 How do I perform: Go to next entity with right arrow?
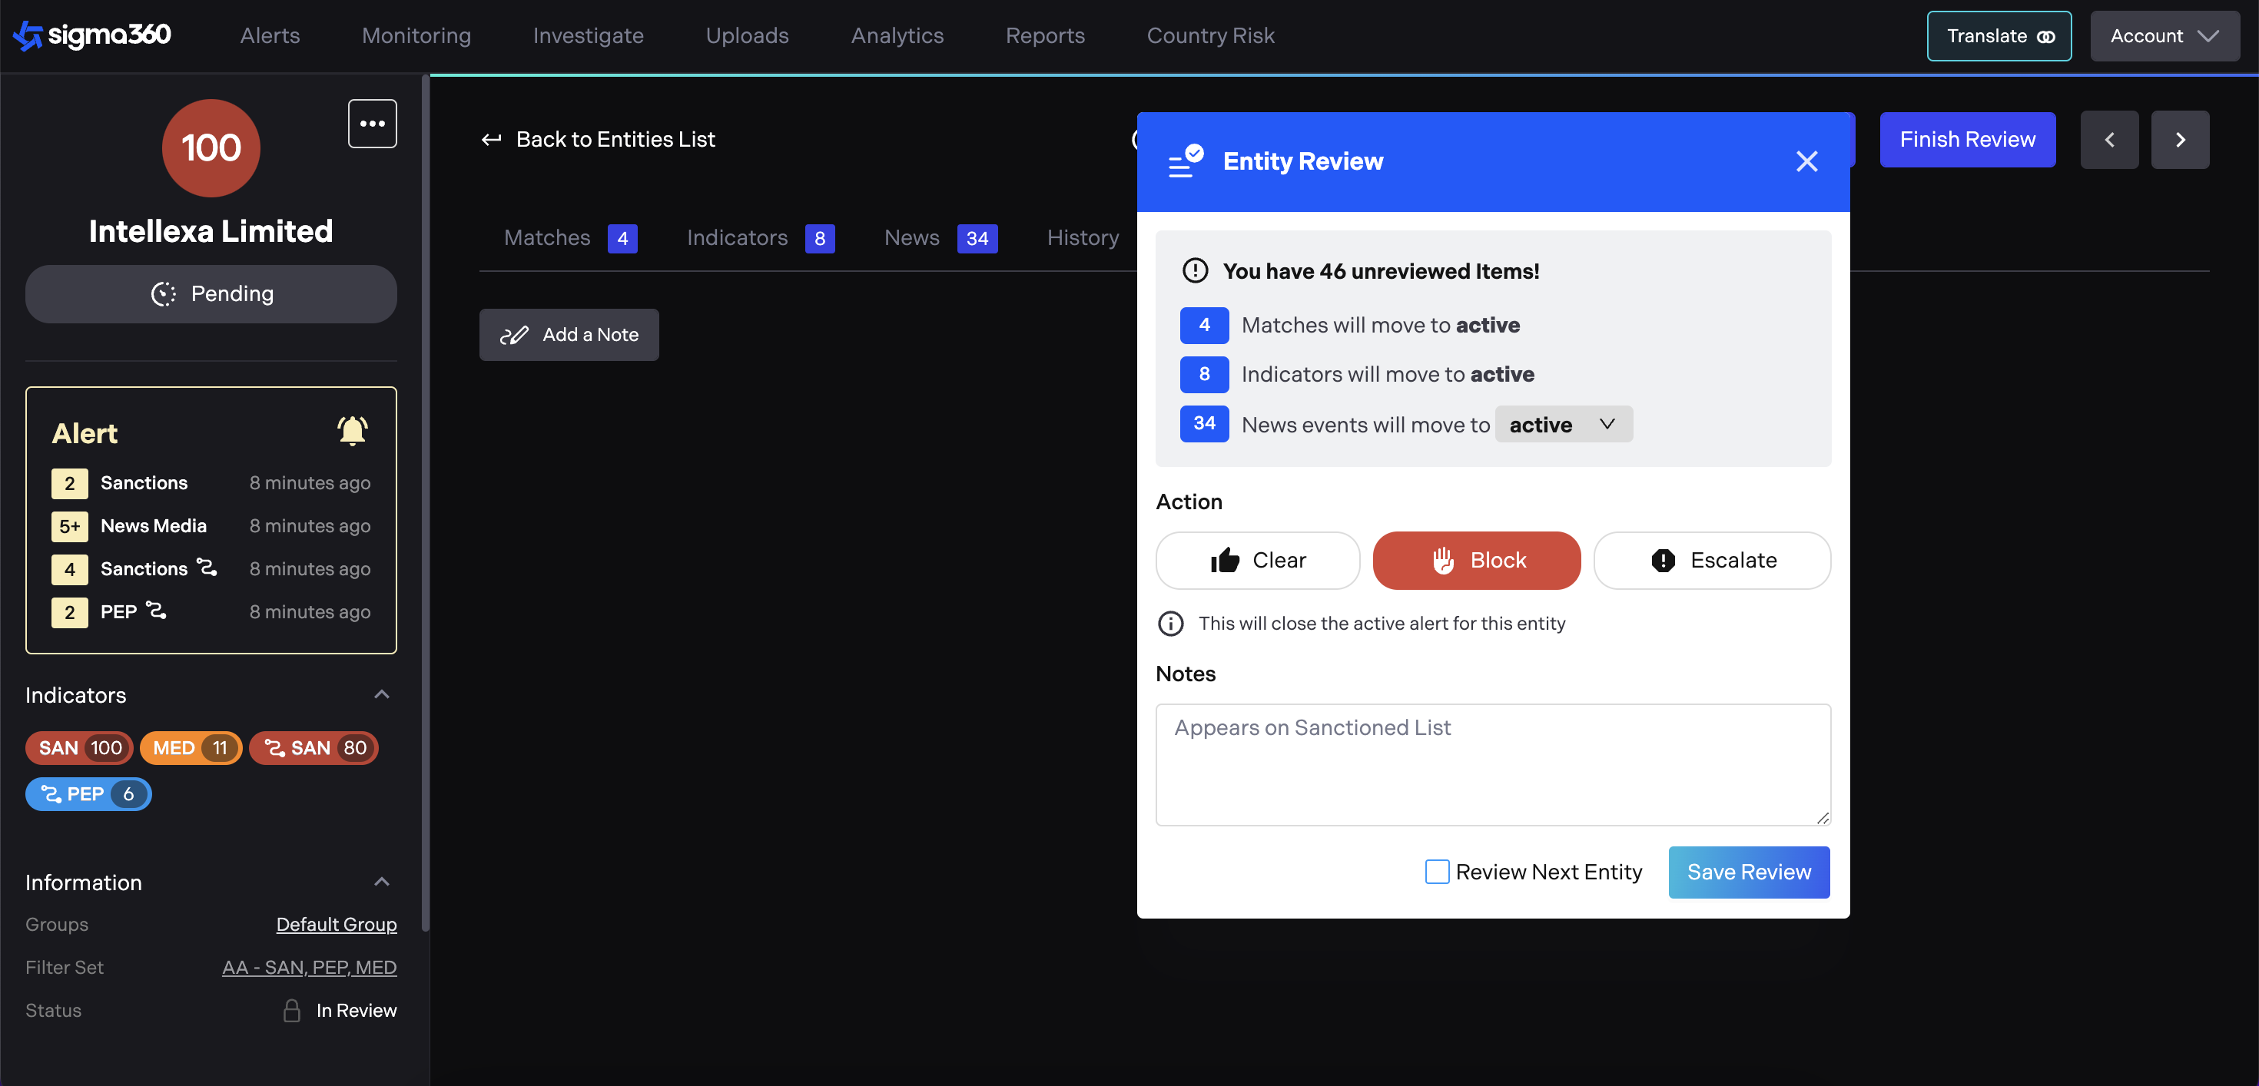(x=2179, y=139)
